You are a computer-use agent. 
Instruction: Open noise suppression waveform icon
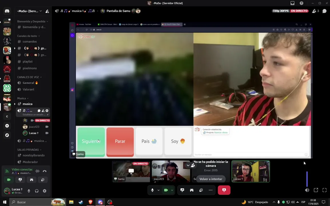click(37, 171)
